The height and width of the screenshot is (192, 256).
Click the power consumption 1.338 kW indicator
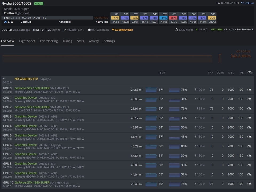(247, 3)
